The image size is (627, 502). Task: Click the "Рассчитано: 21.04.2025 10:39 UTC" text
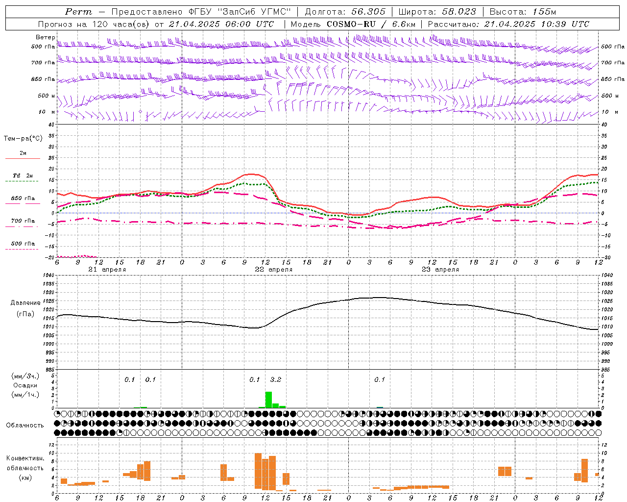pos(508,24)
